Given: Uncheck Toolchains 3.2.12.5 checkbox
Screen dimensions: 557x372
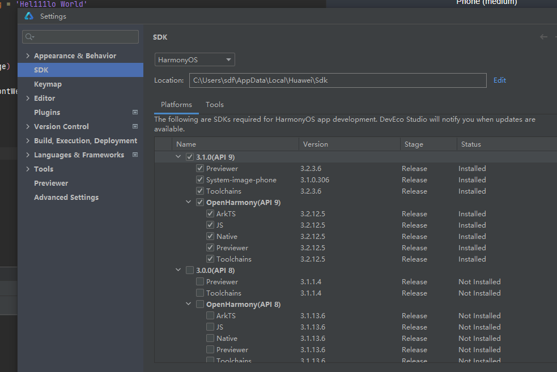Looking at the screenshot, I should tap(210, 259).
